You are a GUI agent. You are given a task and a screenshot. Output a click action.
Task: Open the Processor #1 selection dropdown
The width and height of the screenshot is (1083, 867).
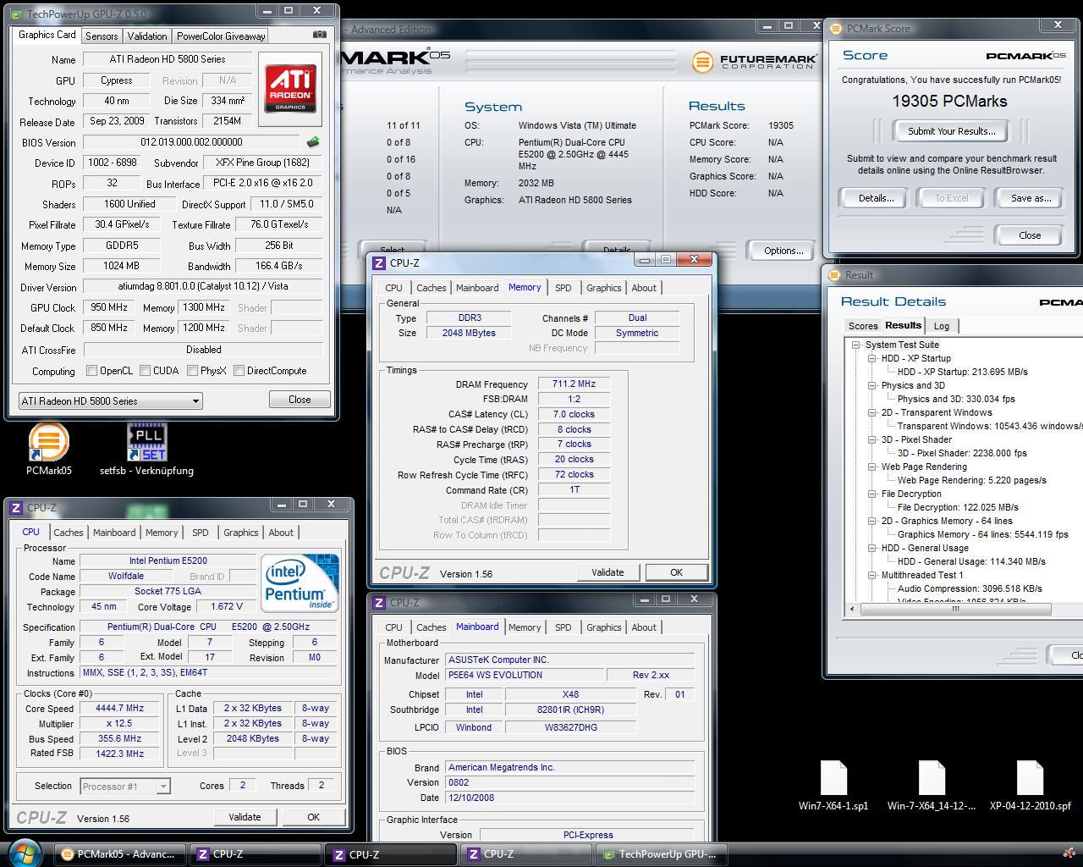pyautogui.click(x=124, y=787)
